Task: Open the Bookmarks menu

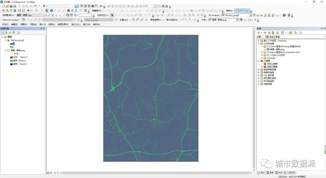Action: 34,24
